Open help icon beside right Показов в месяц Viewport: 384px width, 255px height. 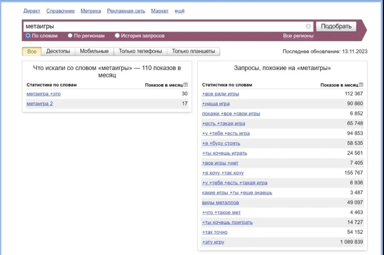pos(361,85)
